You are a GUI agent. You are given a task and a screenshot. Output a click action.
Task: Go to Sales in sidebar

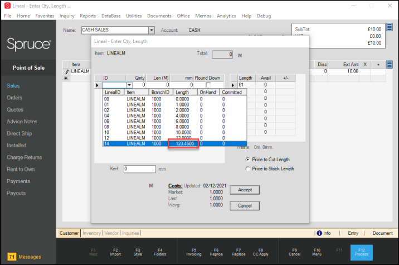(x=13, y=86)
